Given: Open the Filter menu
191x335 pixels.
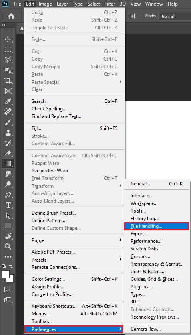Looking at the screenshot, I should (110, 4).
